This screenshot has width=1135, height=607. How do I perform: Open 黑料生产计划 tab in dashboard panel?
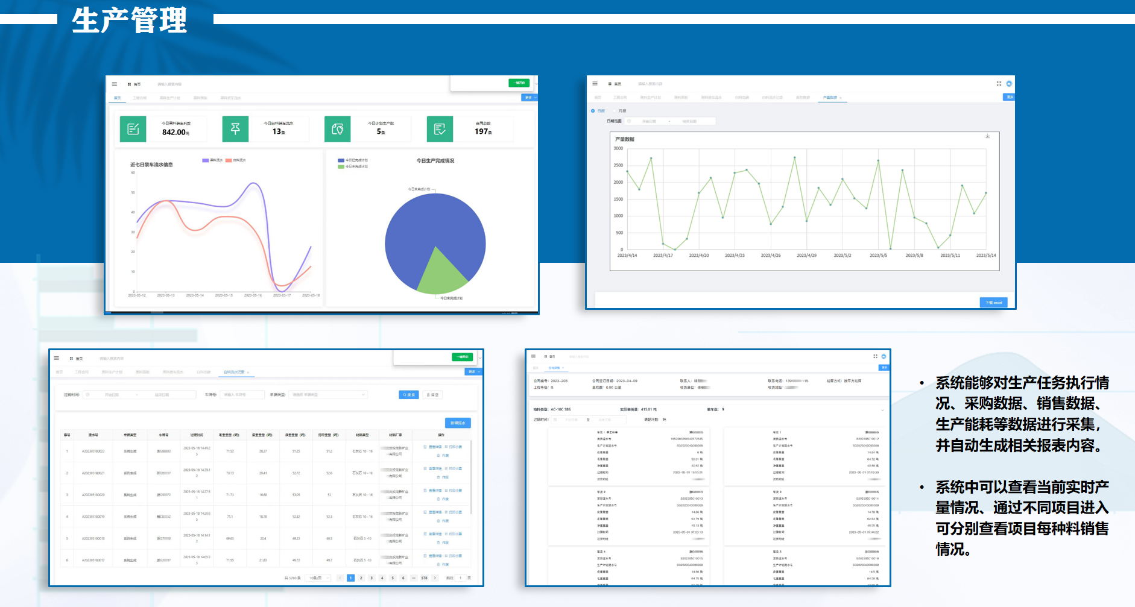pos(170,98)
